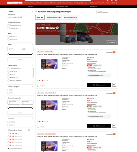Collapse the Conexiones filter section
This screenshot has height=152, width=137.
click(32, 119)
